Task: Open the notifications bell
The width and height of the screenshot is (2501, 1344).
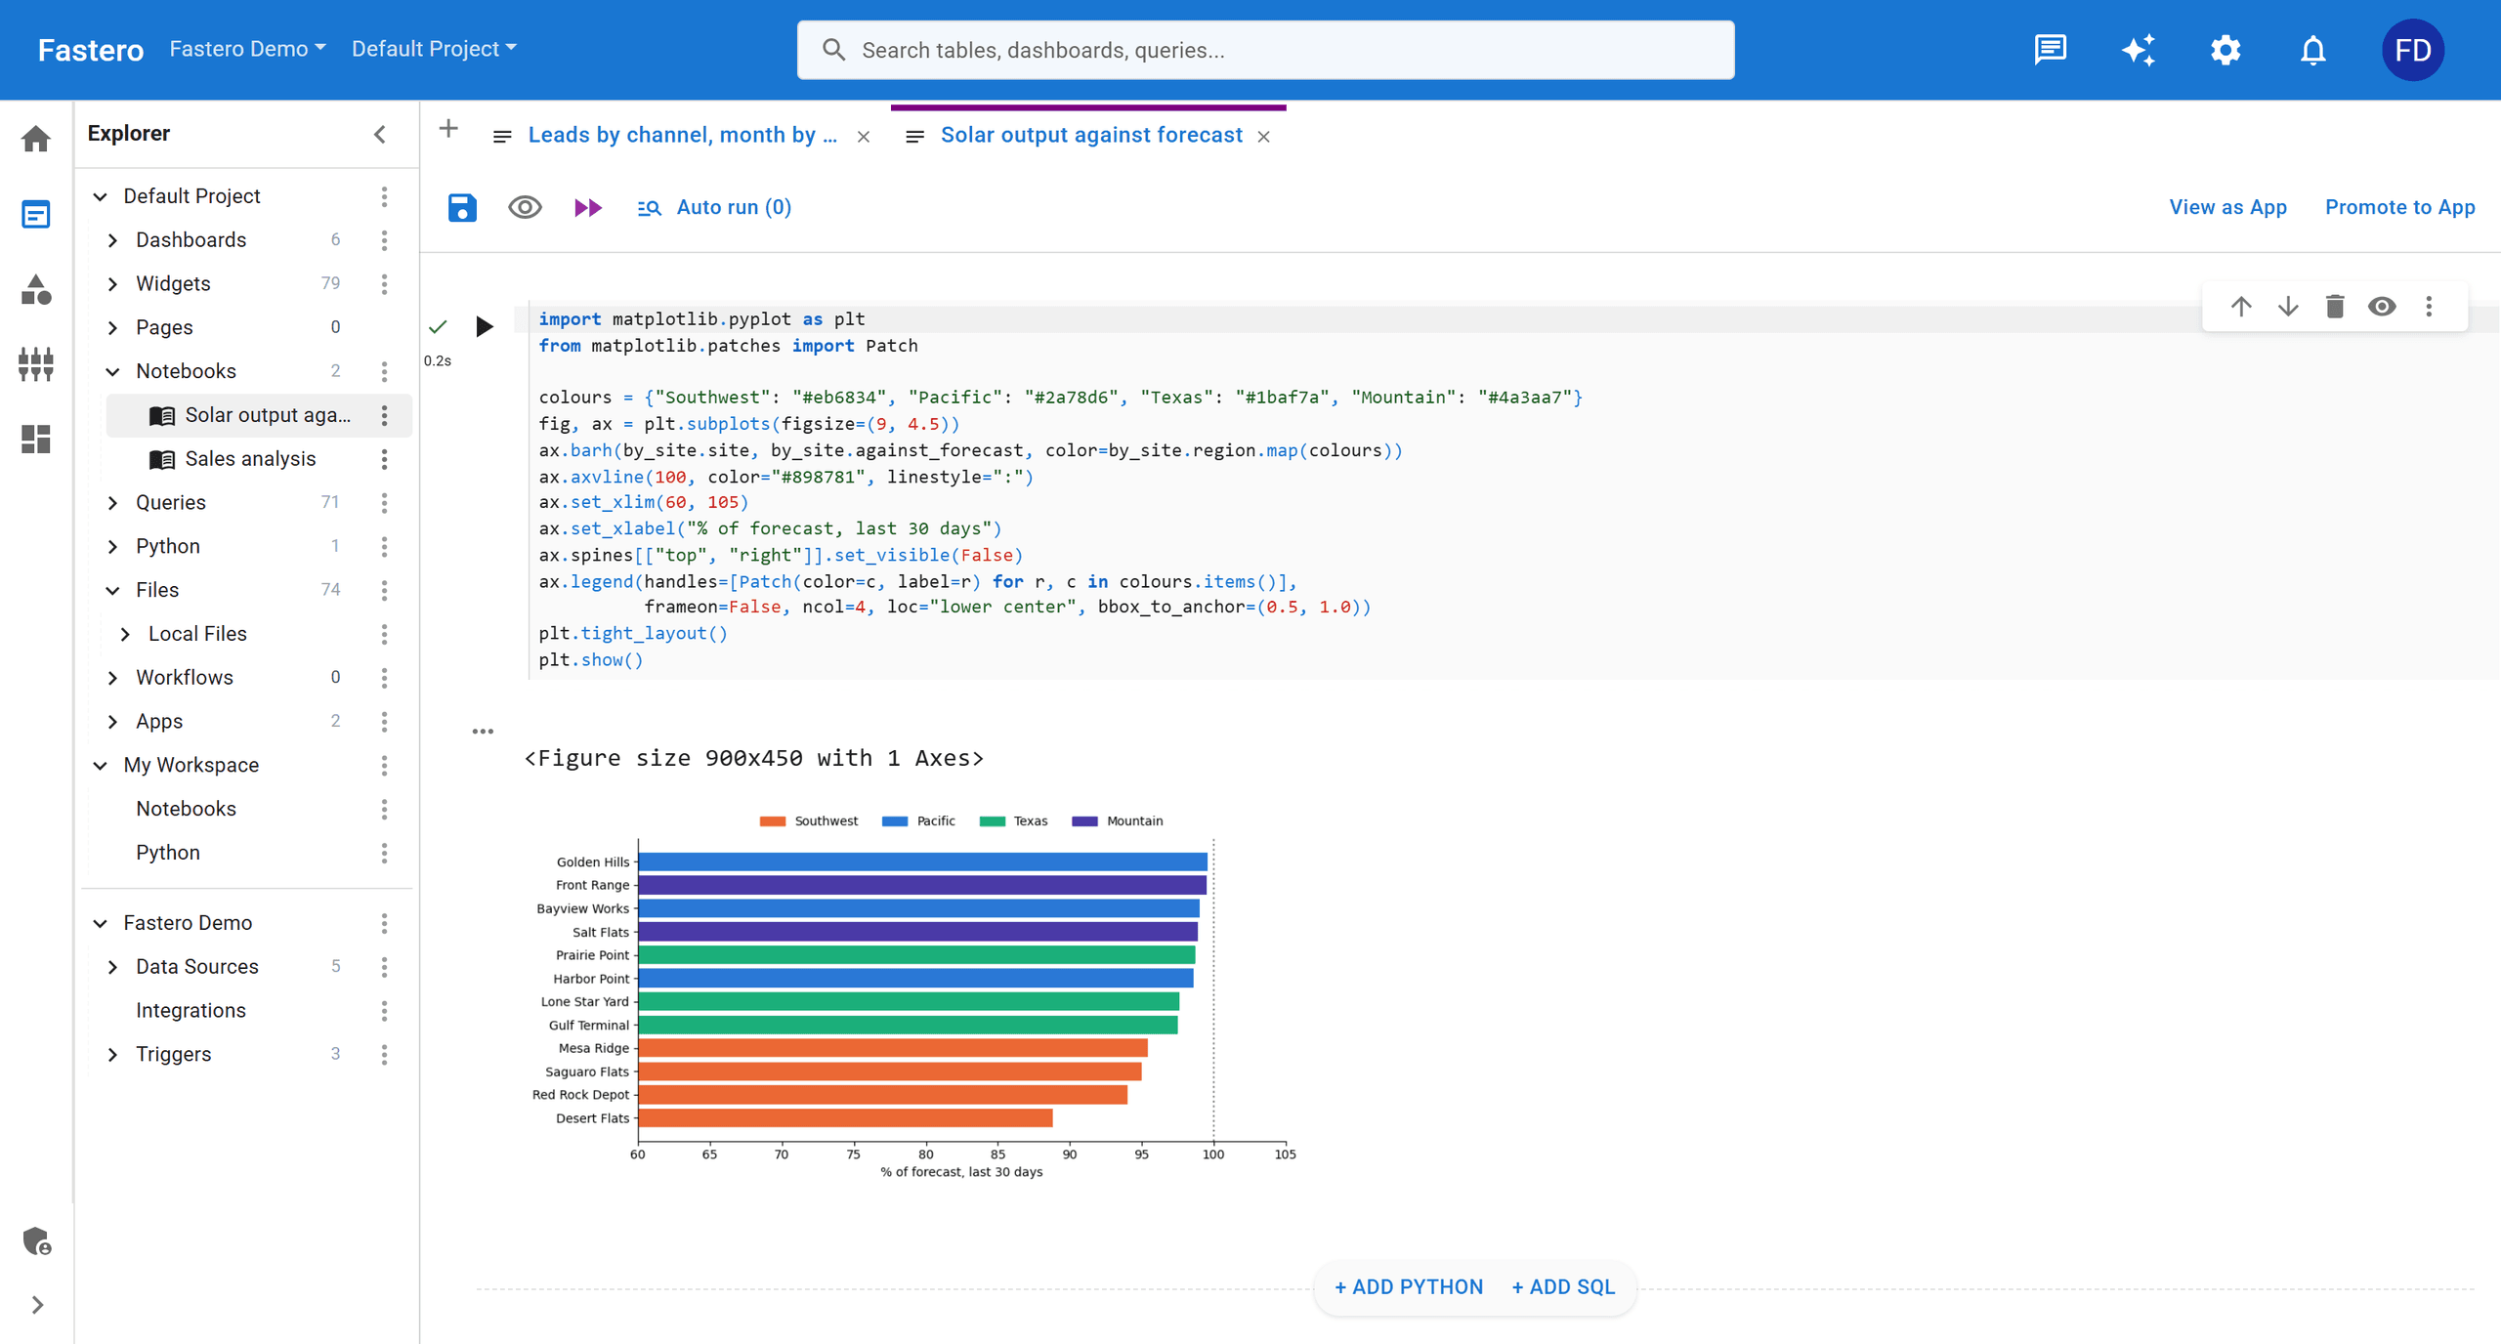Action: click(x=2312, y=50)
